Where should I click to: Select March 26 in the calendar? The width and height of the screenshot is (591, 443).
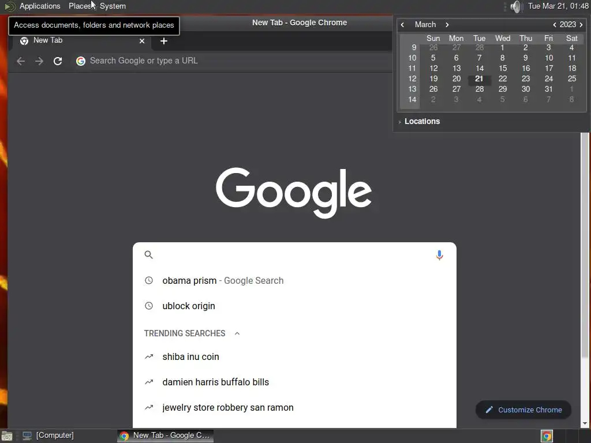coord(433,89)
